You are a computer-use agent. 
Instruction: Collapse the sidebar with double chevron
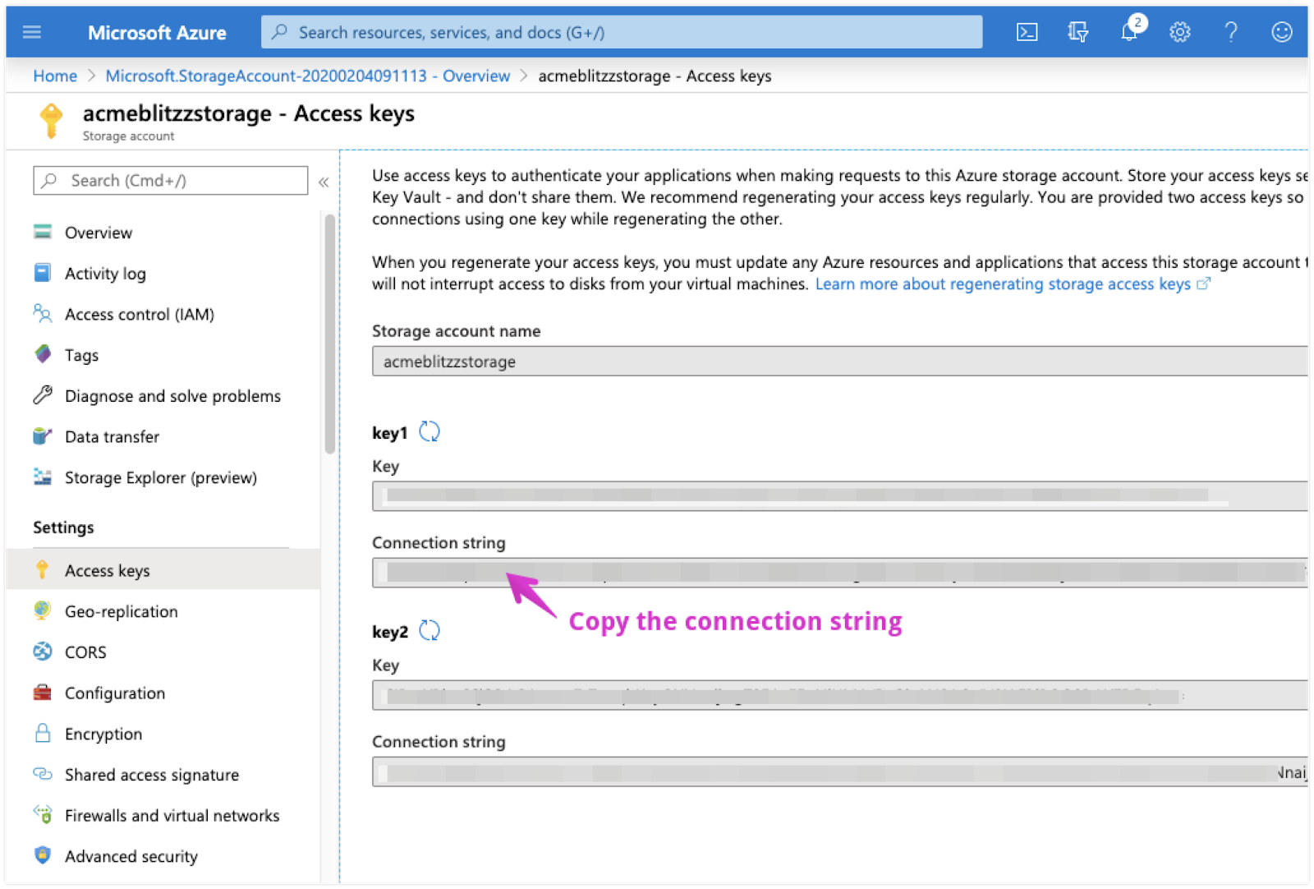[324, 182]
